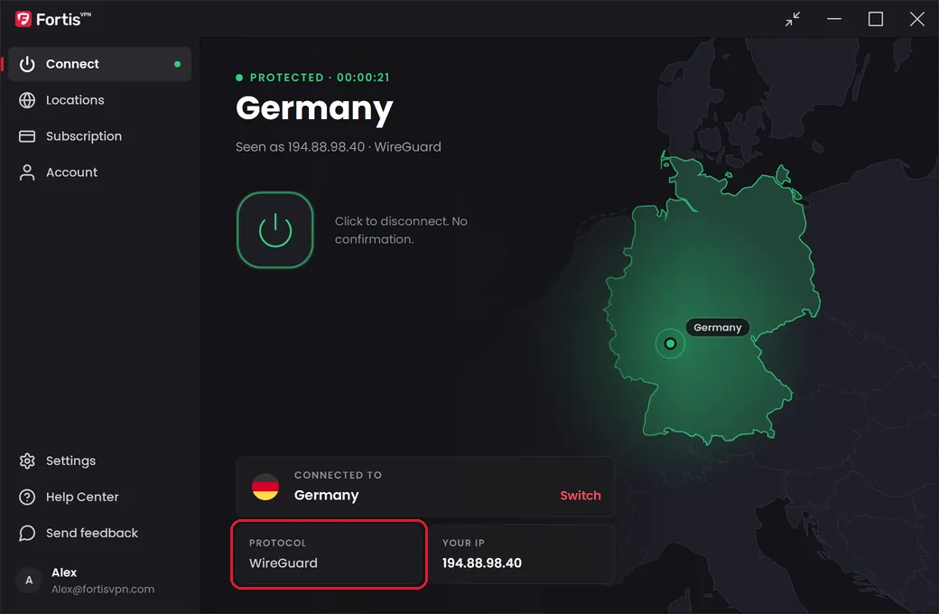Viewport: 939px width, 614px height.
Task: Click the Alex account name
Action: pos(64,572)
